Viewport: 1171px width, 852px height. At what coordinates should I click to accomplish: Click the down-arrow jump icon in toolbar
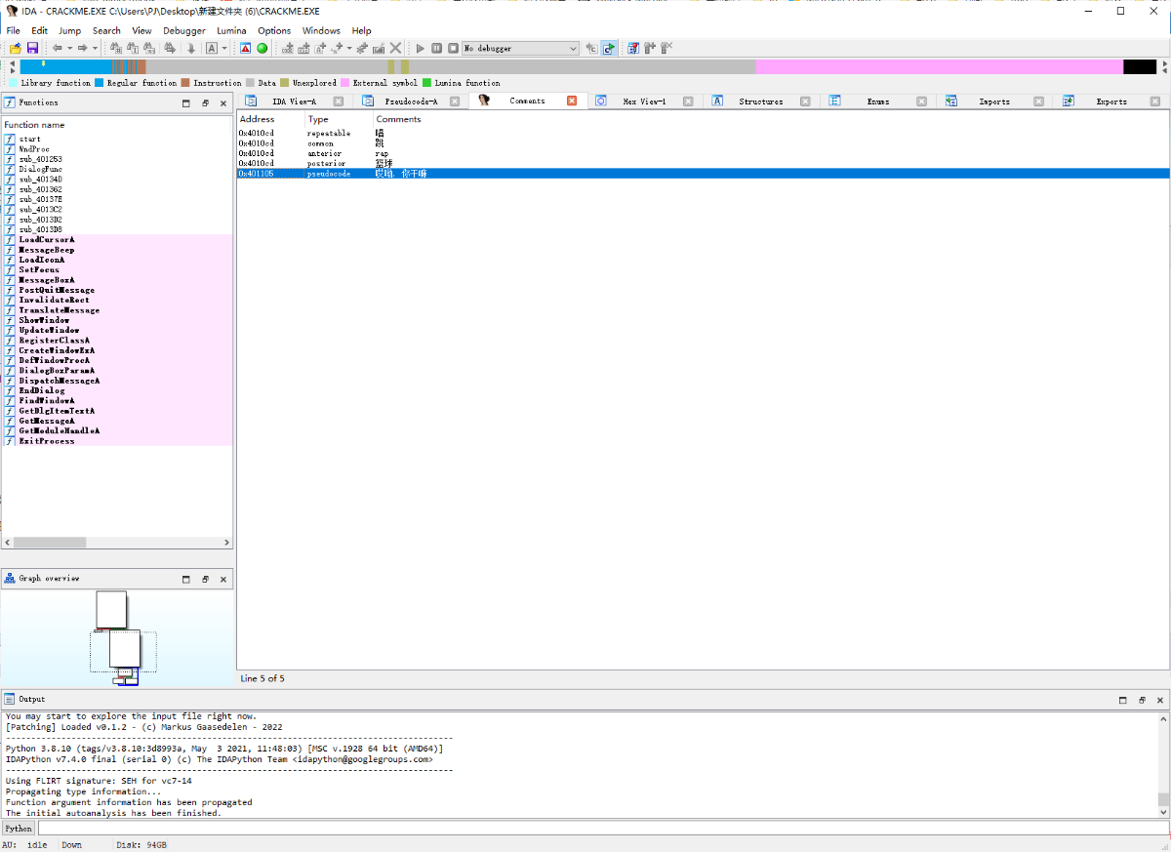(191, 48)
